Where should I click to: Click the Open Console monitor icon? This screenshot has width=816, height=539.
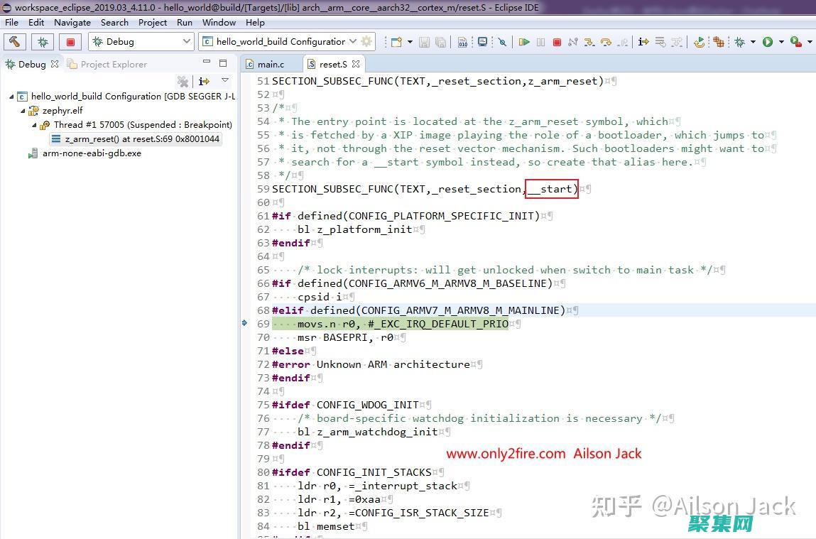[x=483, y=43]
